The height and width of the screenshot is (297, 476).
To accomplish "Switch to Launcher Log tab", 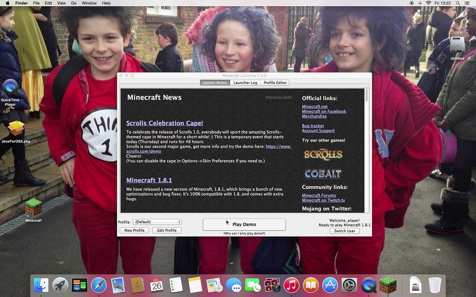I will point(245,82).
